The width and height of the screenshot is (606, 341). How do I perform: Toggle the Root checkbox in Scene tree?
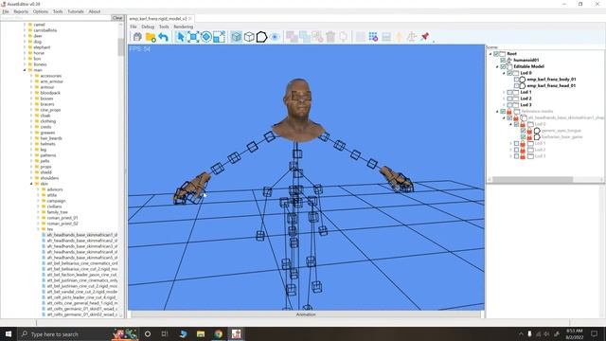(496, 54)
